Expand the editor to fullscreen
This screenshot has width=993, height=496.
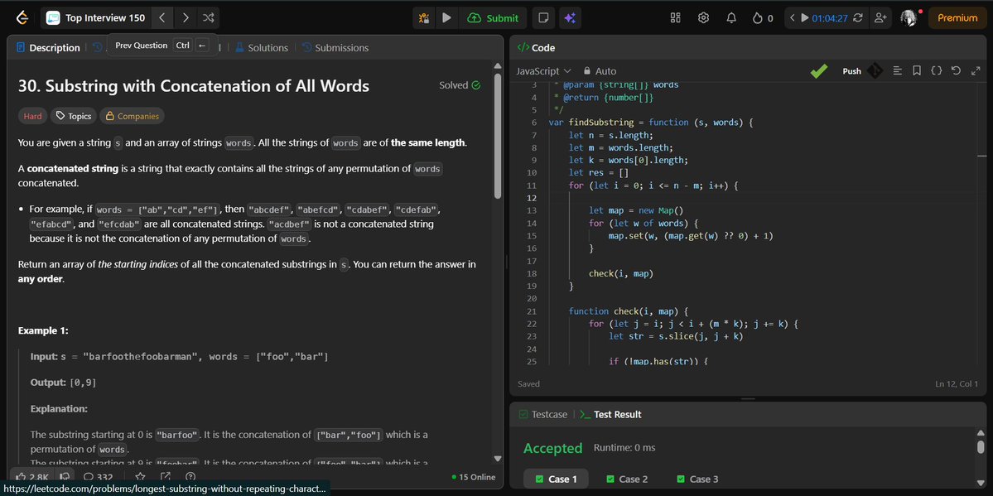point(976,71)
